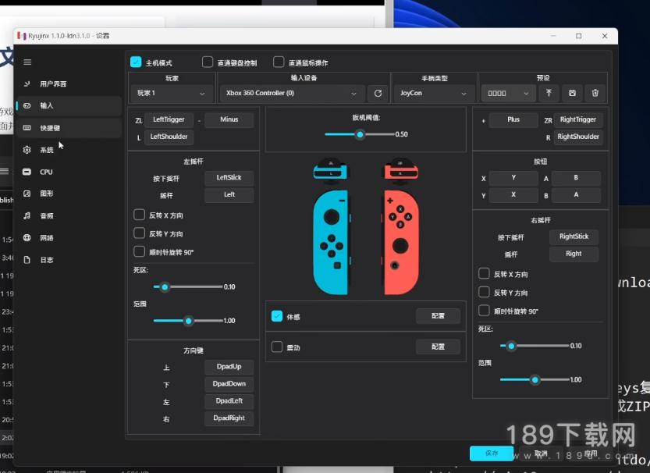Click the refresh input devices icon
The width and height of the screenshot is (650, 473).
pyautogui.click(x=378, y=94)
